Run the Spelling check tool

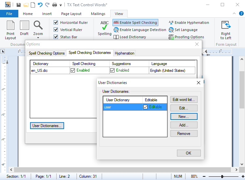click(104, 28)
